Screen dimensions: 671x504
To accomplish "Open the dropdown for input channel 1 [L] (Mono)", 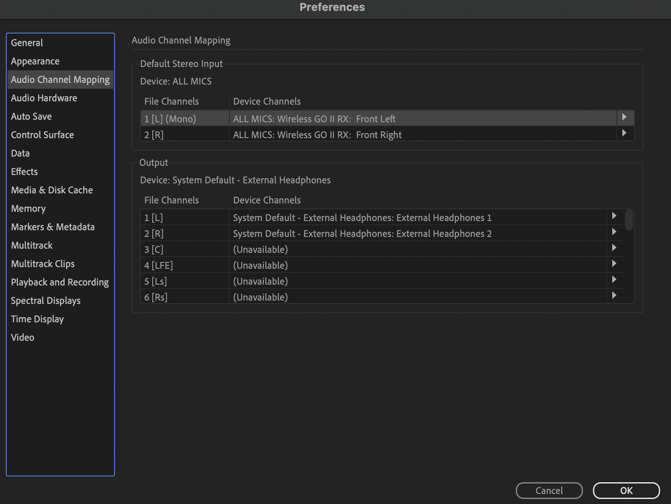I will click(x=624, y=118).
